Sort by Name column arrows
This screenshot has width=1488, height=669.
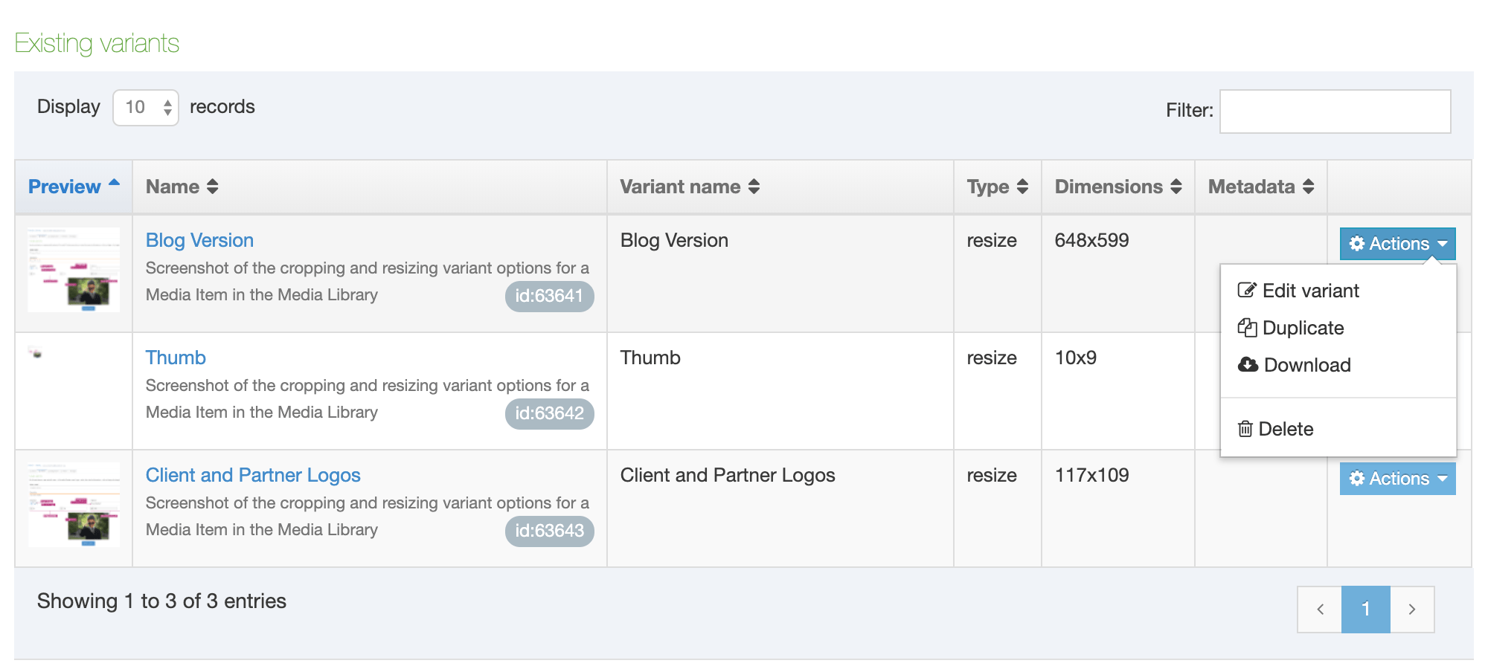tap(213, 187)
